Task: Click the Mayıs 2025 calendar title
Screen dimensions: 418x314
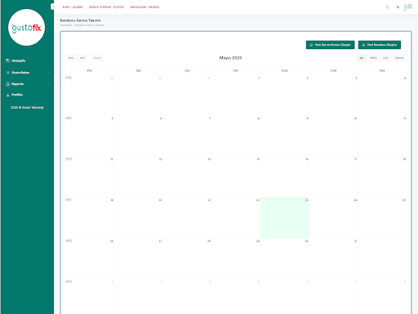Action: click(x=230, y=58)
